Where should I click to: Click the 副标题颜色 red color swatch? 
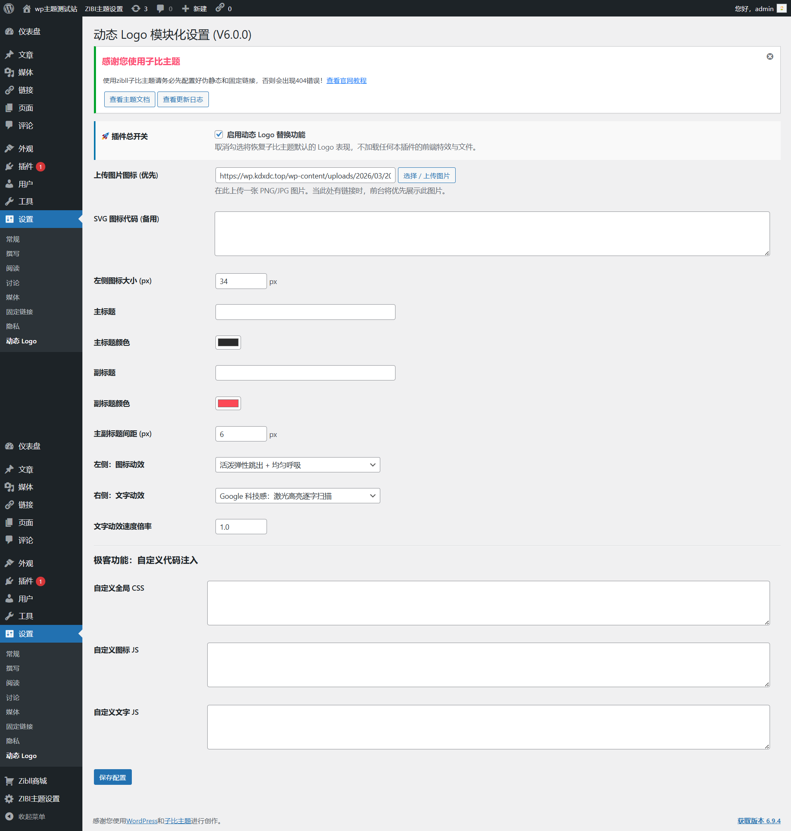coord(228,403)
